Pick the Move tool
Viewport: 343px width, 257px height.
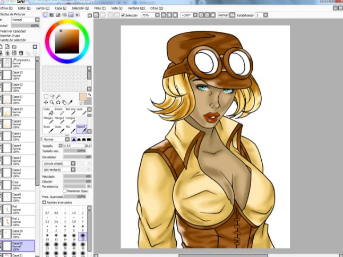46,102
